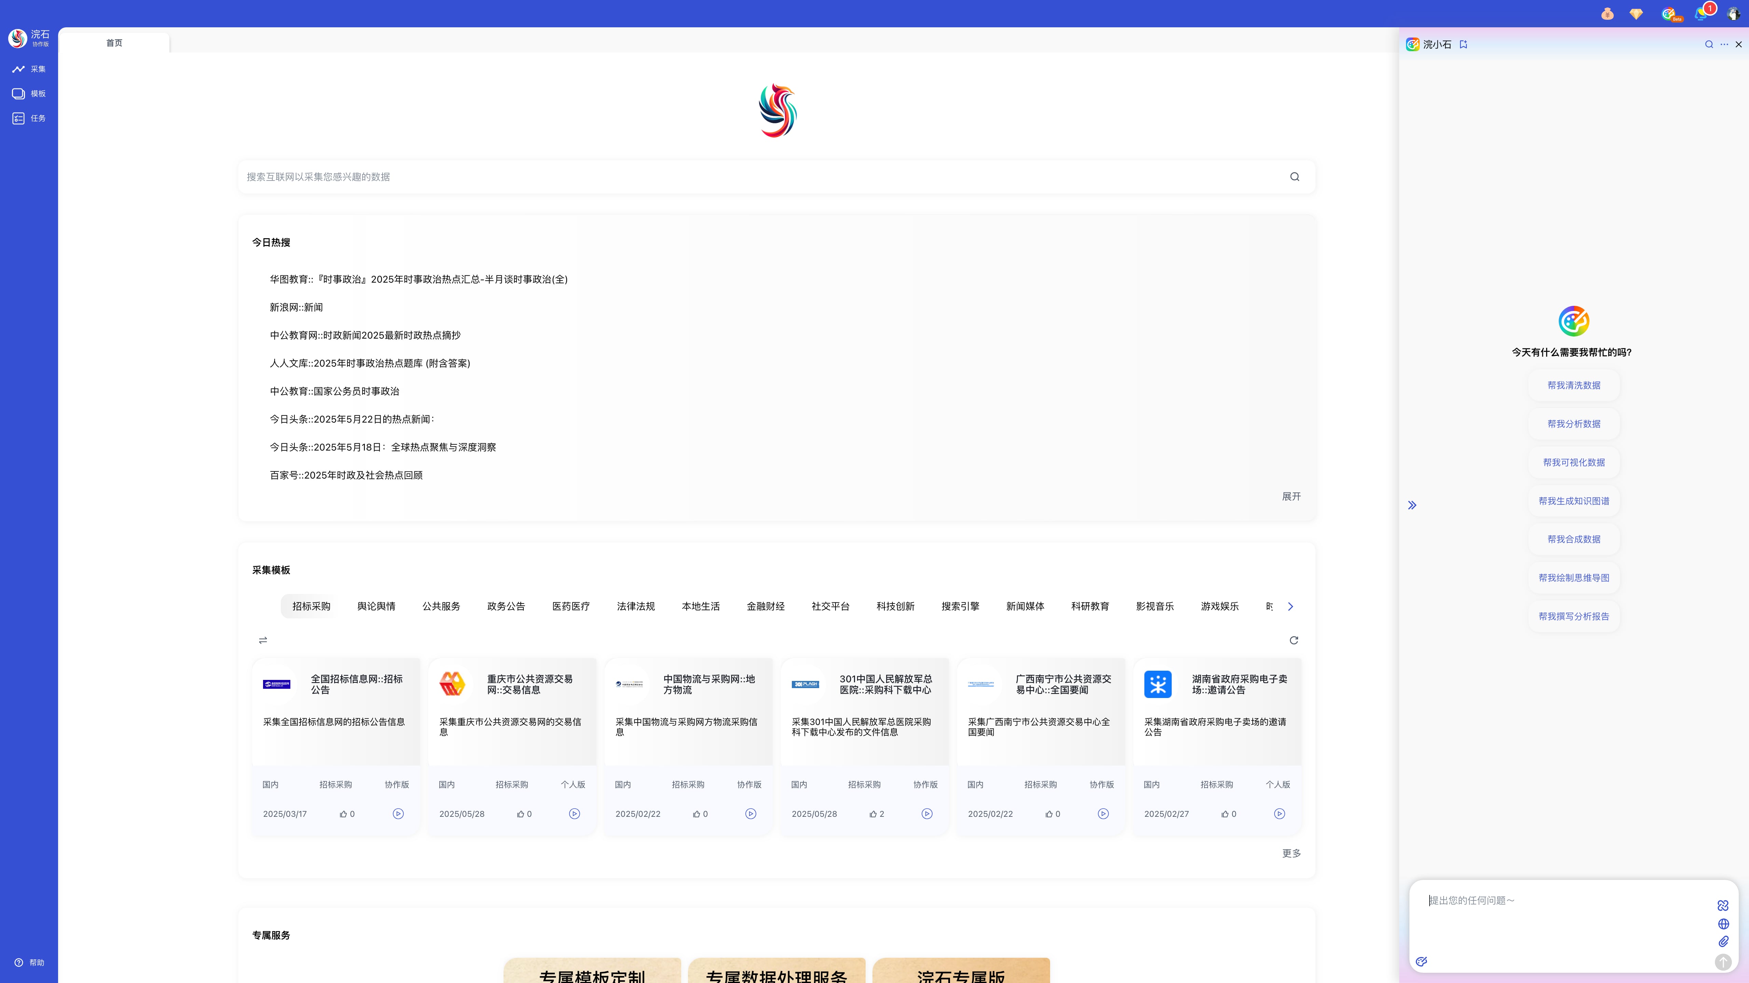Switch to the 金融财经 category tab
Image resolution: width=1749 pixels, height=983 pixels.
pyautogui.click(x=766, y=607)
